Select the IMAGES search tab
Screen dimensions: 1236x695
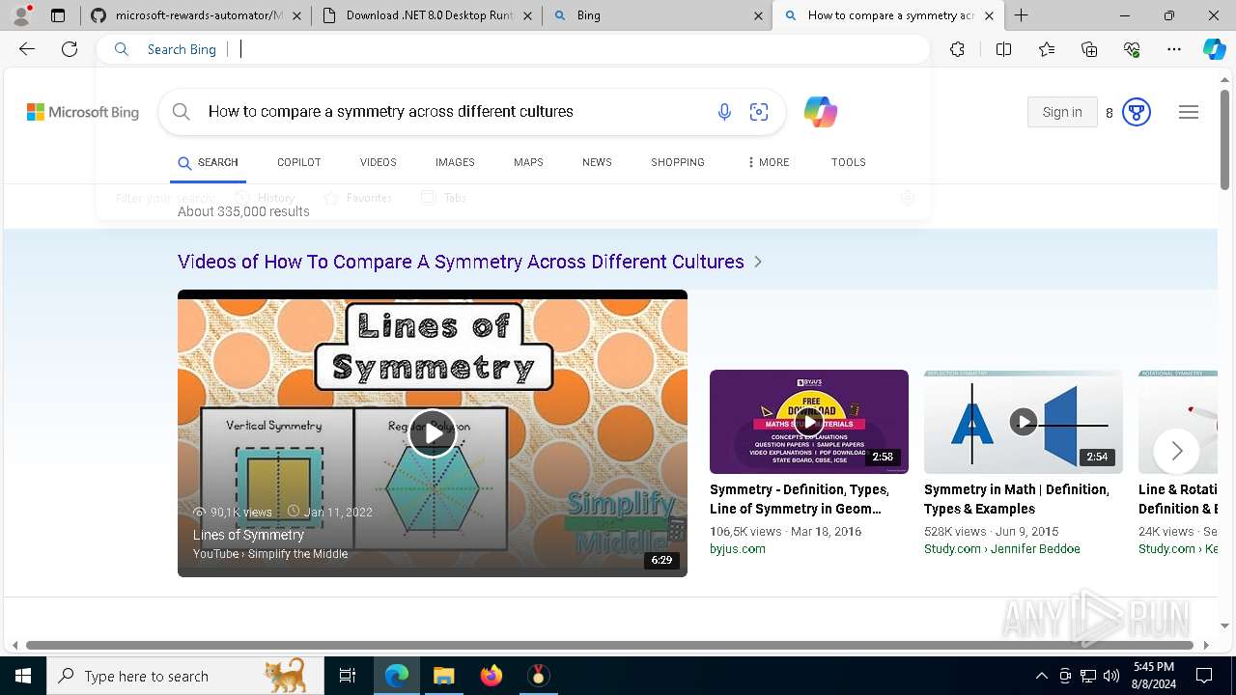[455, 162]
